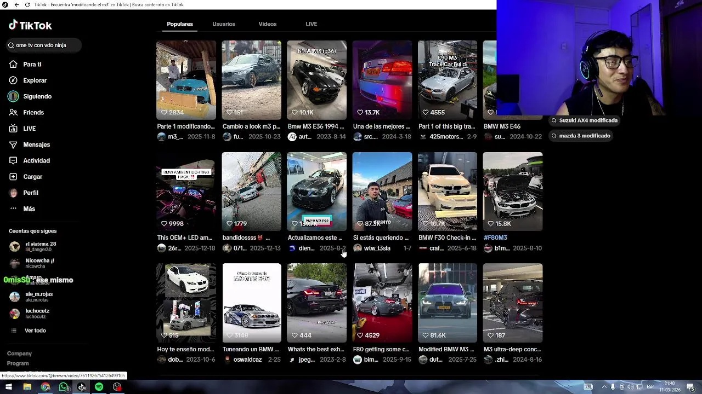Open WhatsApp from taskbar
This screenshot has height=394, width=702.
pyautogui.click(x=64, y=387)
